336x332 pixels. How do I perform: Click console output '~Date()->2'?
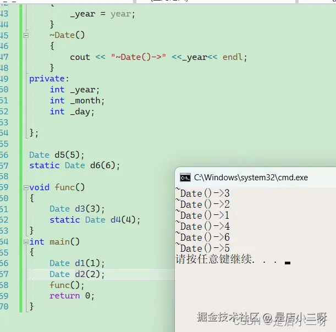(203, 204)
